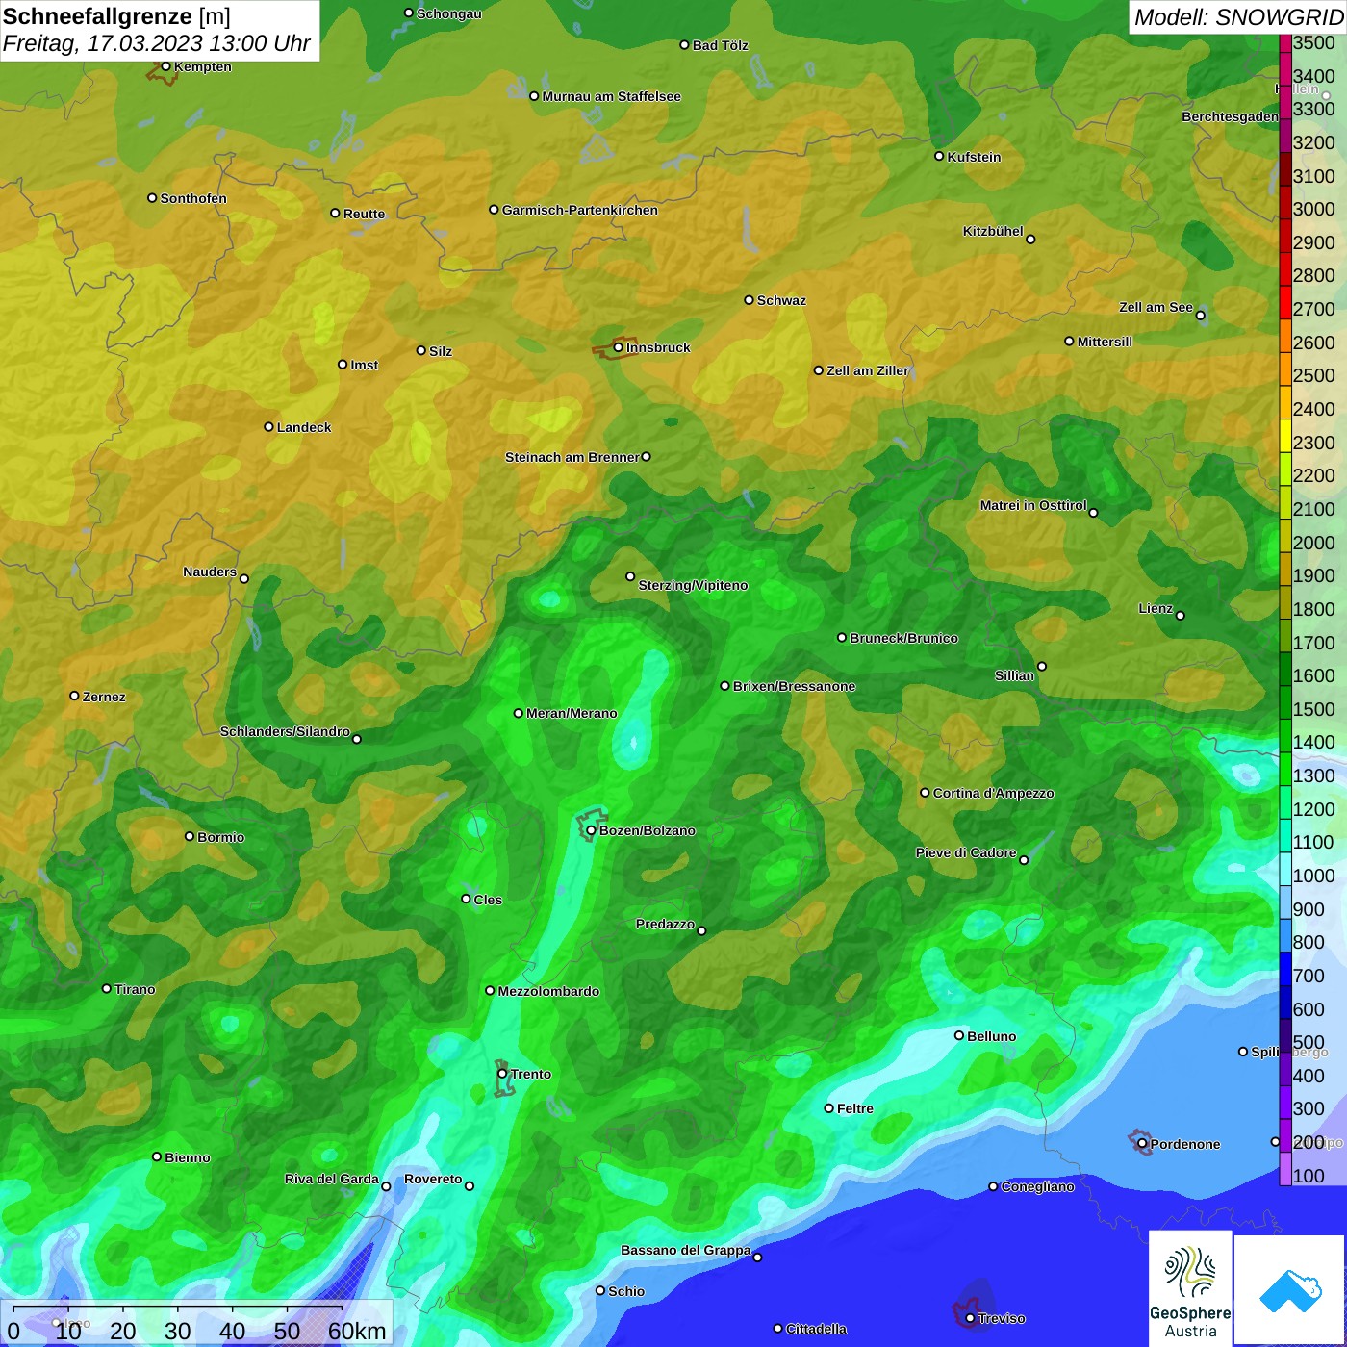Click the Brixen/Bressanone label
The width and height of the screenshot is (1347, 1347).
click(x=794, y=686)
